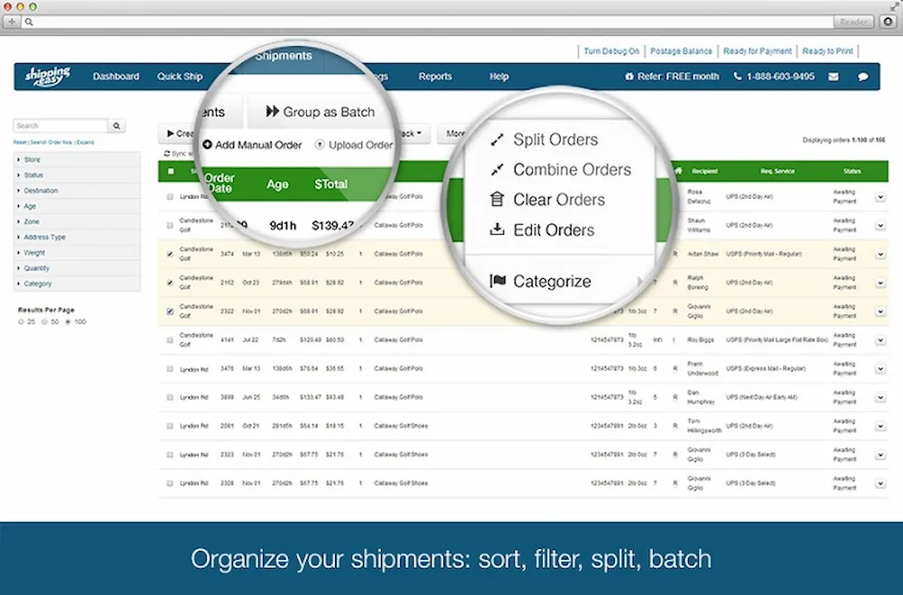903x595 pixels.
Task: Click the ShippingEasy logo
Action: pyautogui.click(x=47, y=76)
